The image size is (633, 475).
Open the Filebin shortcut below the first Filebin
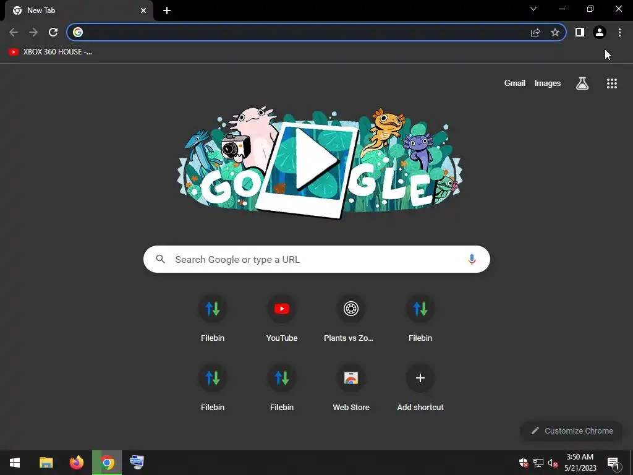point(213,388)
